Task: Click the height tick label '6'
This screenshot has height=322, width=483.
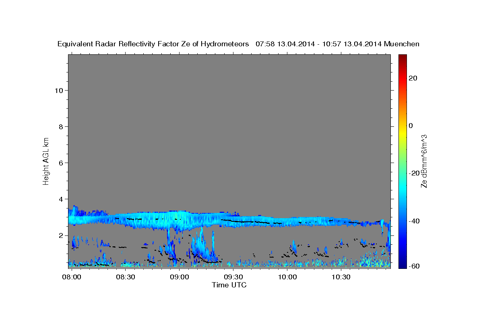Action: pyautogui.click(x=61, y=163)
